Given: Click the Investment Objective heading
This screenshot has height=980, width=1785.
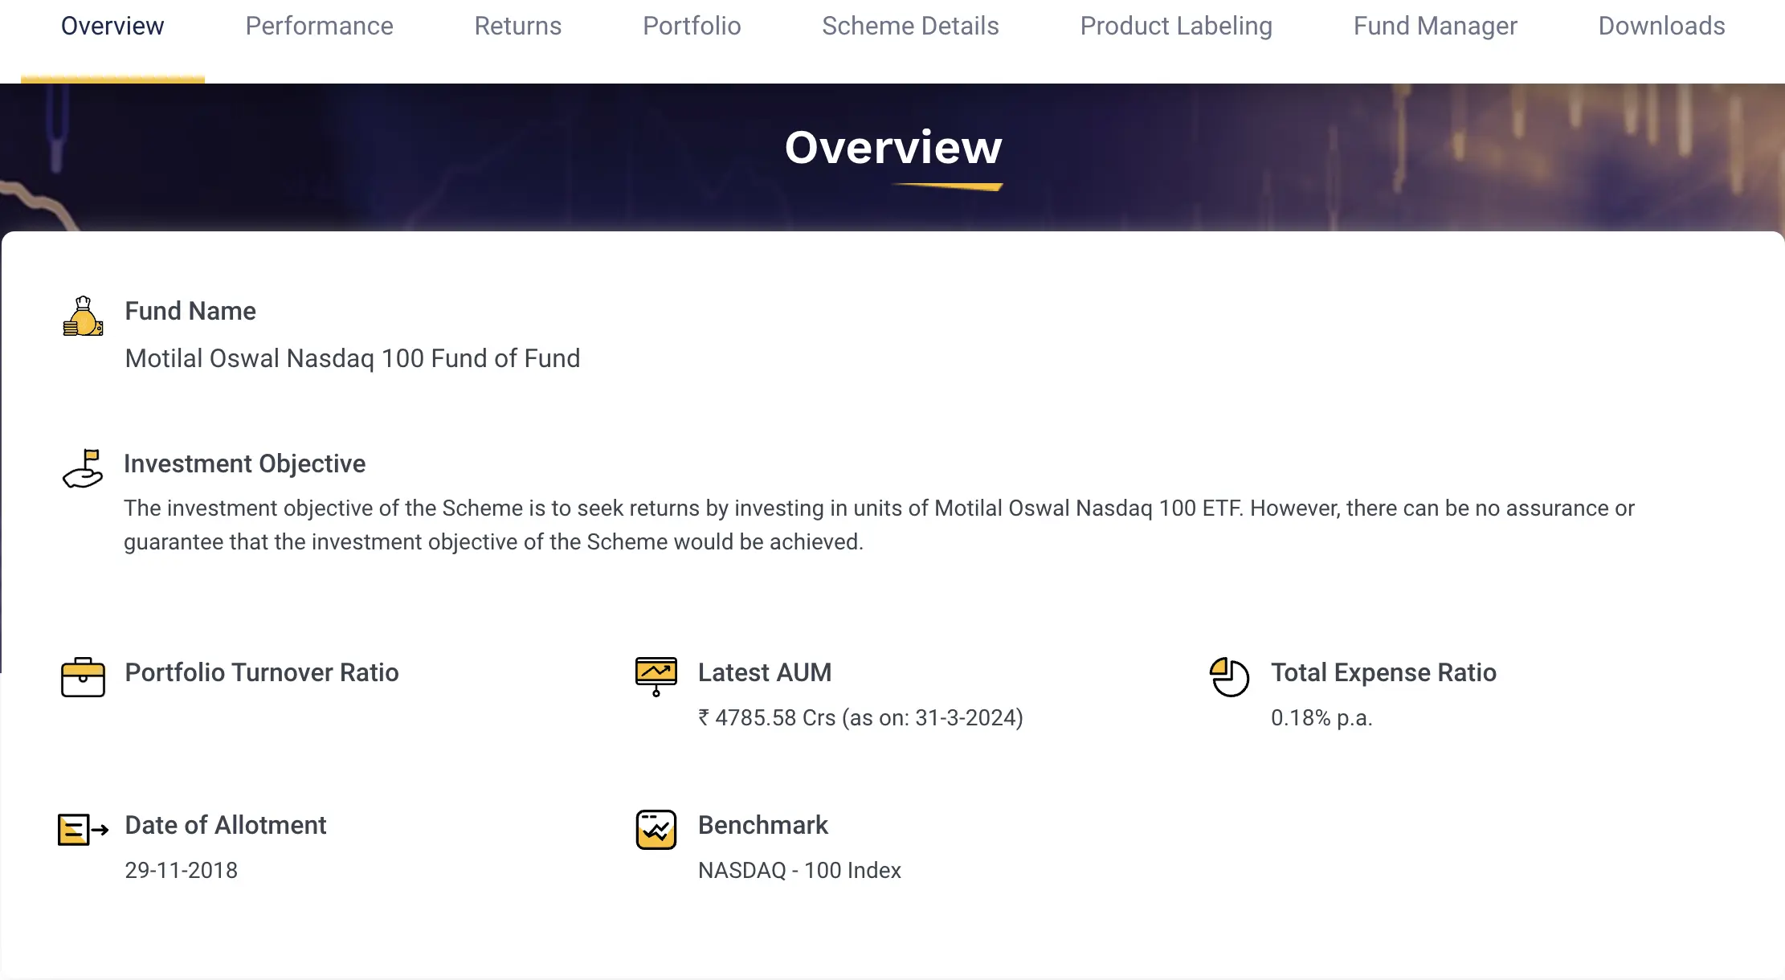Looking at the screenshot, I should (244, 463).
